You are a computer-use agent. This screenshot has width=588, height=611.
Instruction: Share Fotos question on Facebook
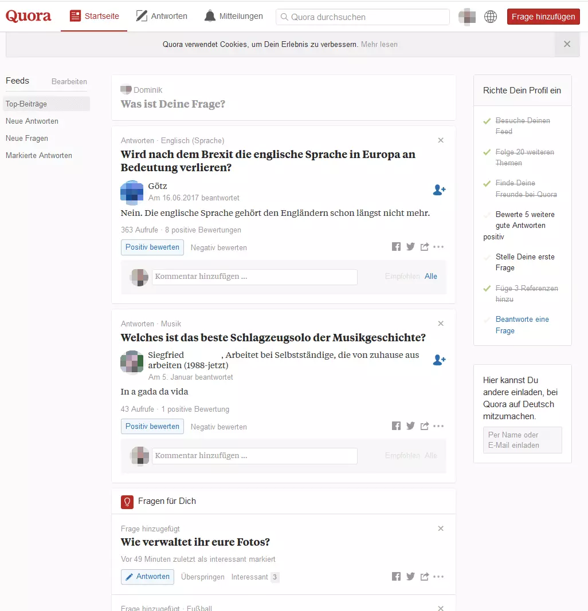click(396, 576)
